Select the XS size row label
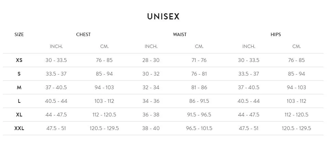Viewport: 329px width, 143px height. 19,60
